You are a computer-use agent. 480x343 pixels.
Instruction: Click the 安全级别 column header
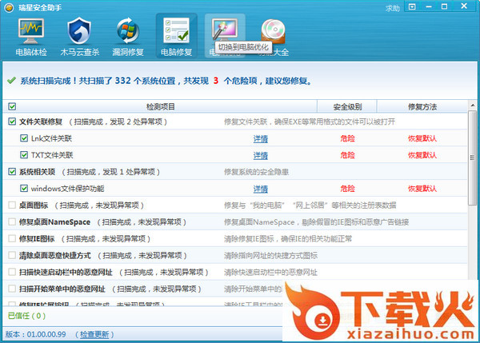(x=347, y=106)
